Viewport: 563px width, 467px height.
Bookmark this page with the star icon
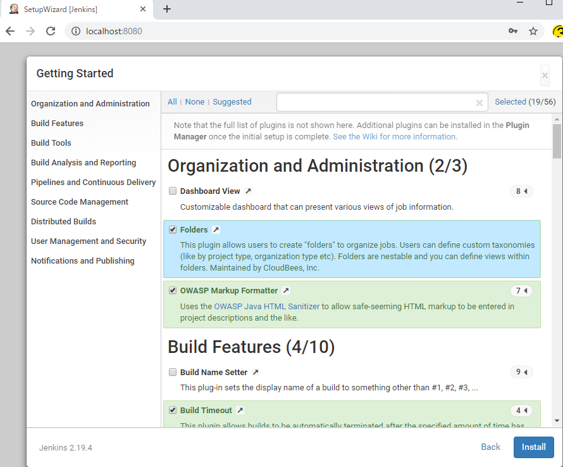tap(533, 31)
